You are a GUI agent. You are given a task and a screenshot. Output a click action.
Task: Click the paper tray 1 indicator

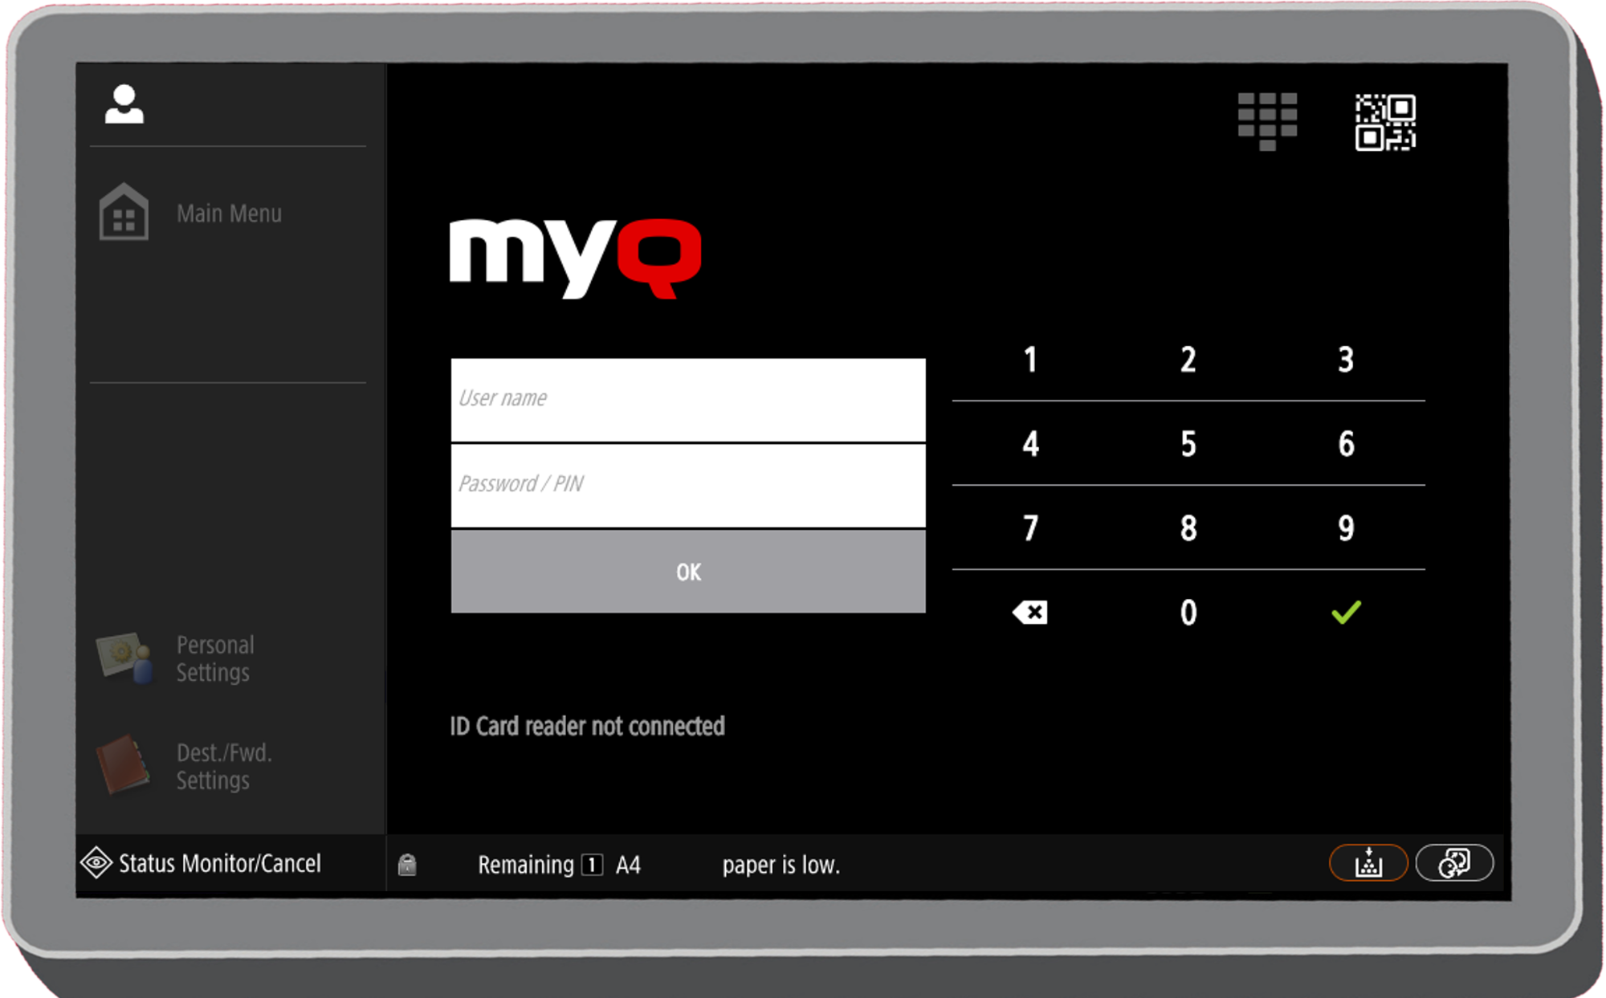click(x=593, y=865)
